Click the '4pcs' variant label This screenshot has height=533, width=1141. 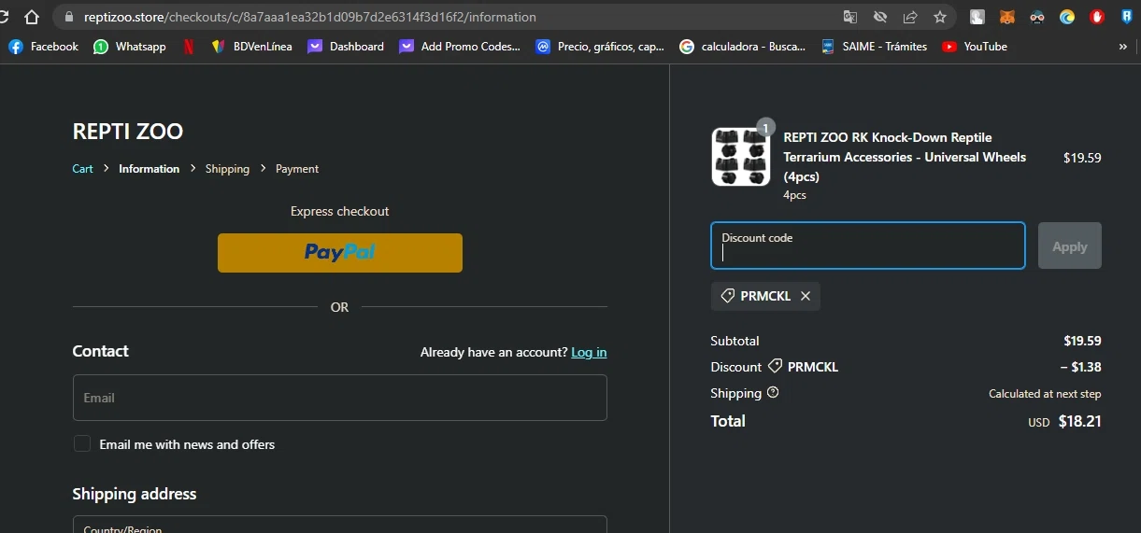pos(794,195)
